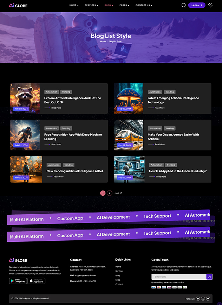Image resolution: width=222 pixels, height=305 pixels.
Task: Open the Contact Us menu item
Action: 144,5
